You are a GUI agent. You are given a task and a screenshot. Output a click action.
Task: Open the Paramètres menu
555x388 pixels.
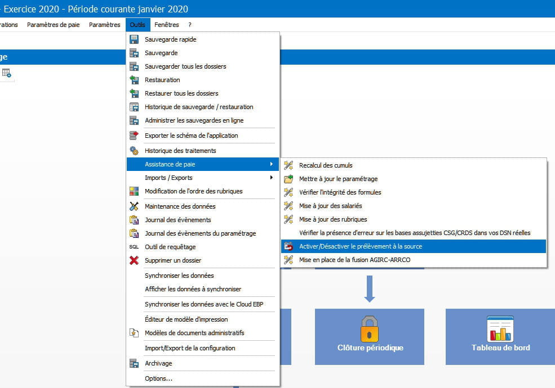[x=105, y=25]
